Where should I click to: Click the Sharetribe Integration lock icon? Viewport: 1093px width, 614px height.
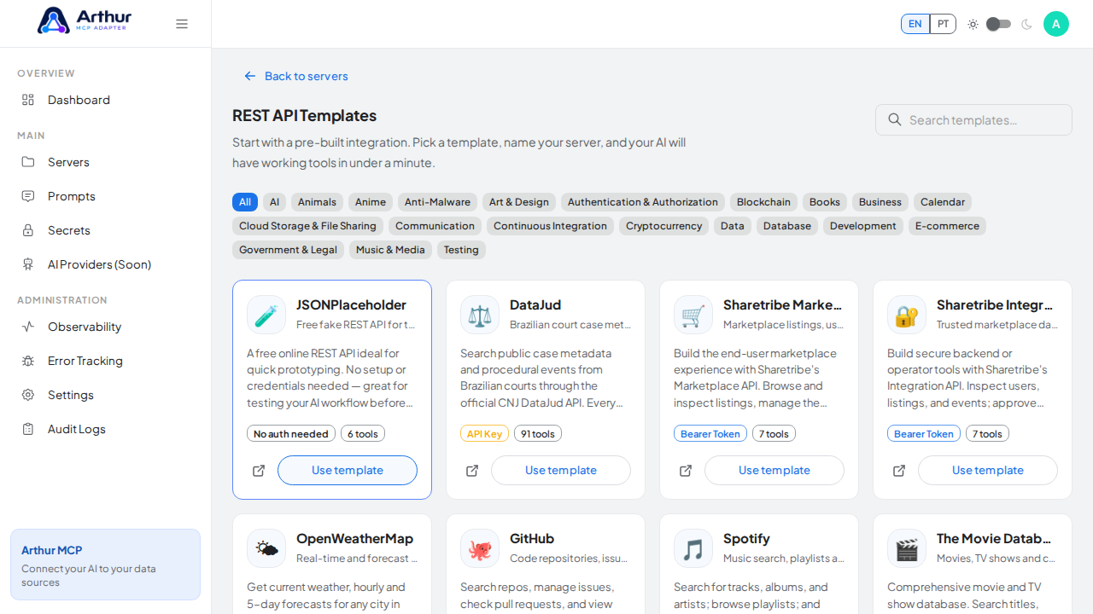point(907,315)
